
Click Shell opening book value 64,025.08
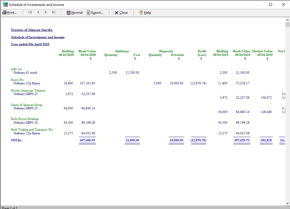(x=88, y=133)
